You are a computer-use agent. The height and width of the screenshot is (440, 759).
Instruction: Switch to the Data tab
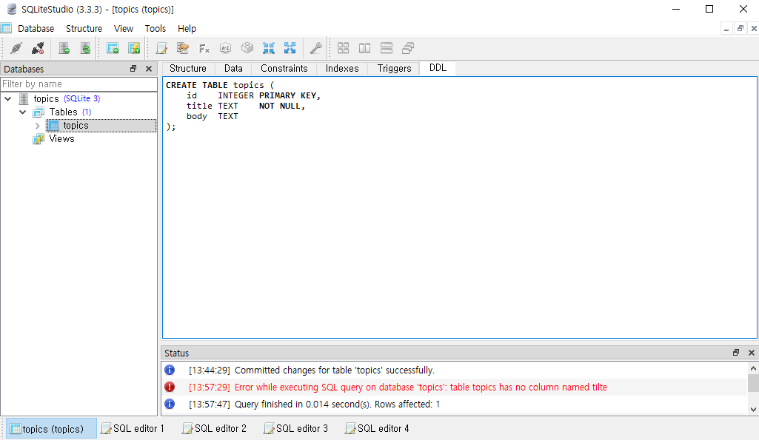click(x=233, y=69)
